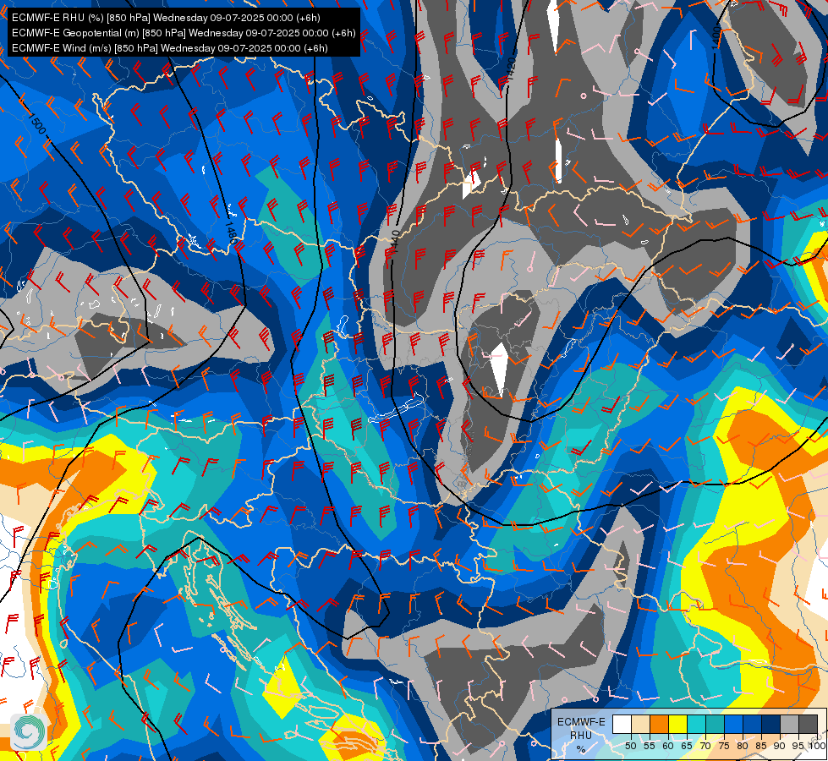The image size is (828, 761).
Task: Select the cyan 65-70% legend swatch
Action: [x=697, y=724]
